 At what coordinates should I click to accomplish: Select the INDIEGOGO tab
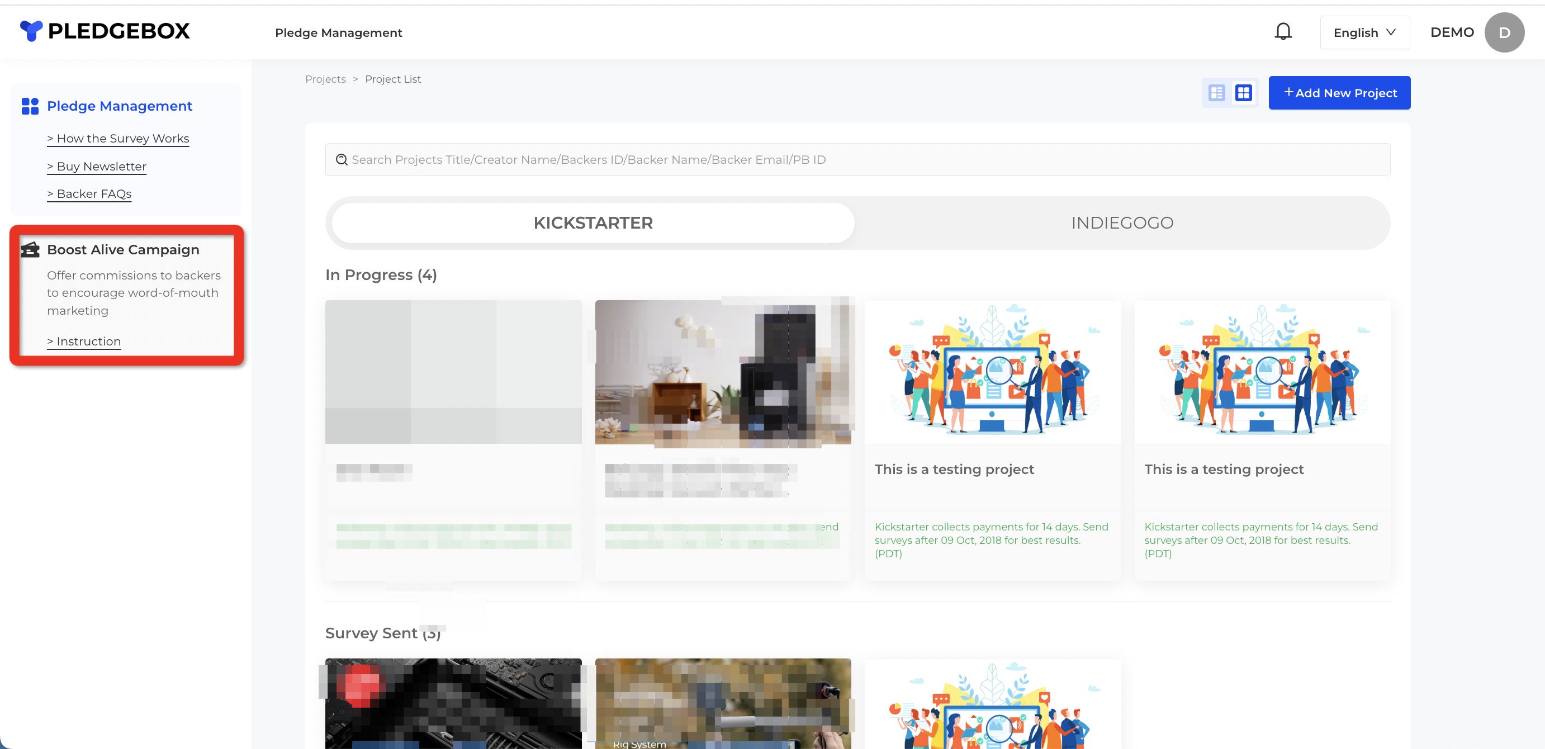[x=1122, y=222]
